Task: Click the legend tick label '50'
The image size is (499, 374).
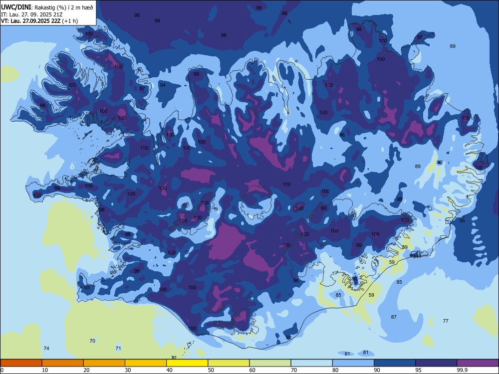Action: 211,370
